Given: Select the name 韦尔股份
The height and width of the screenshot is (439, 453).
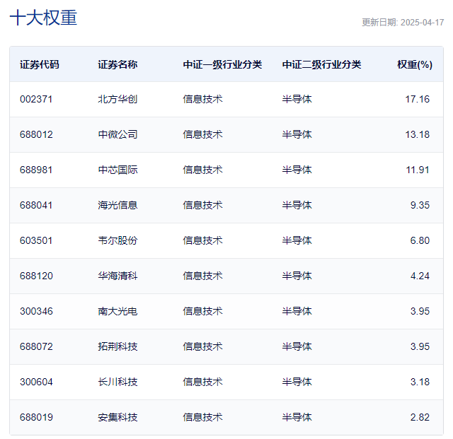Looking at the screenshot, I should (x=117, y=241).
